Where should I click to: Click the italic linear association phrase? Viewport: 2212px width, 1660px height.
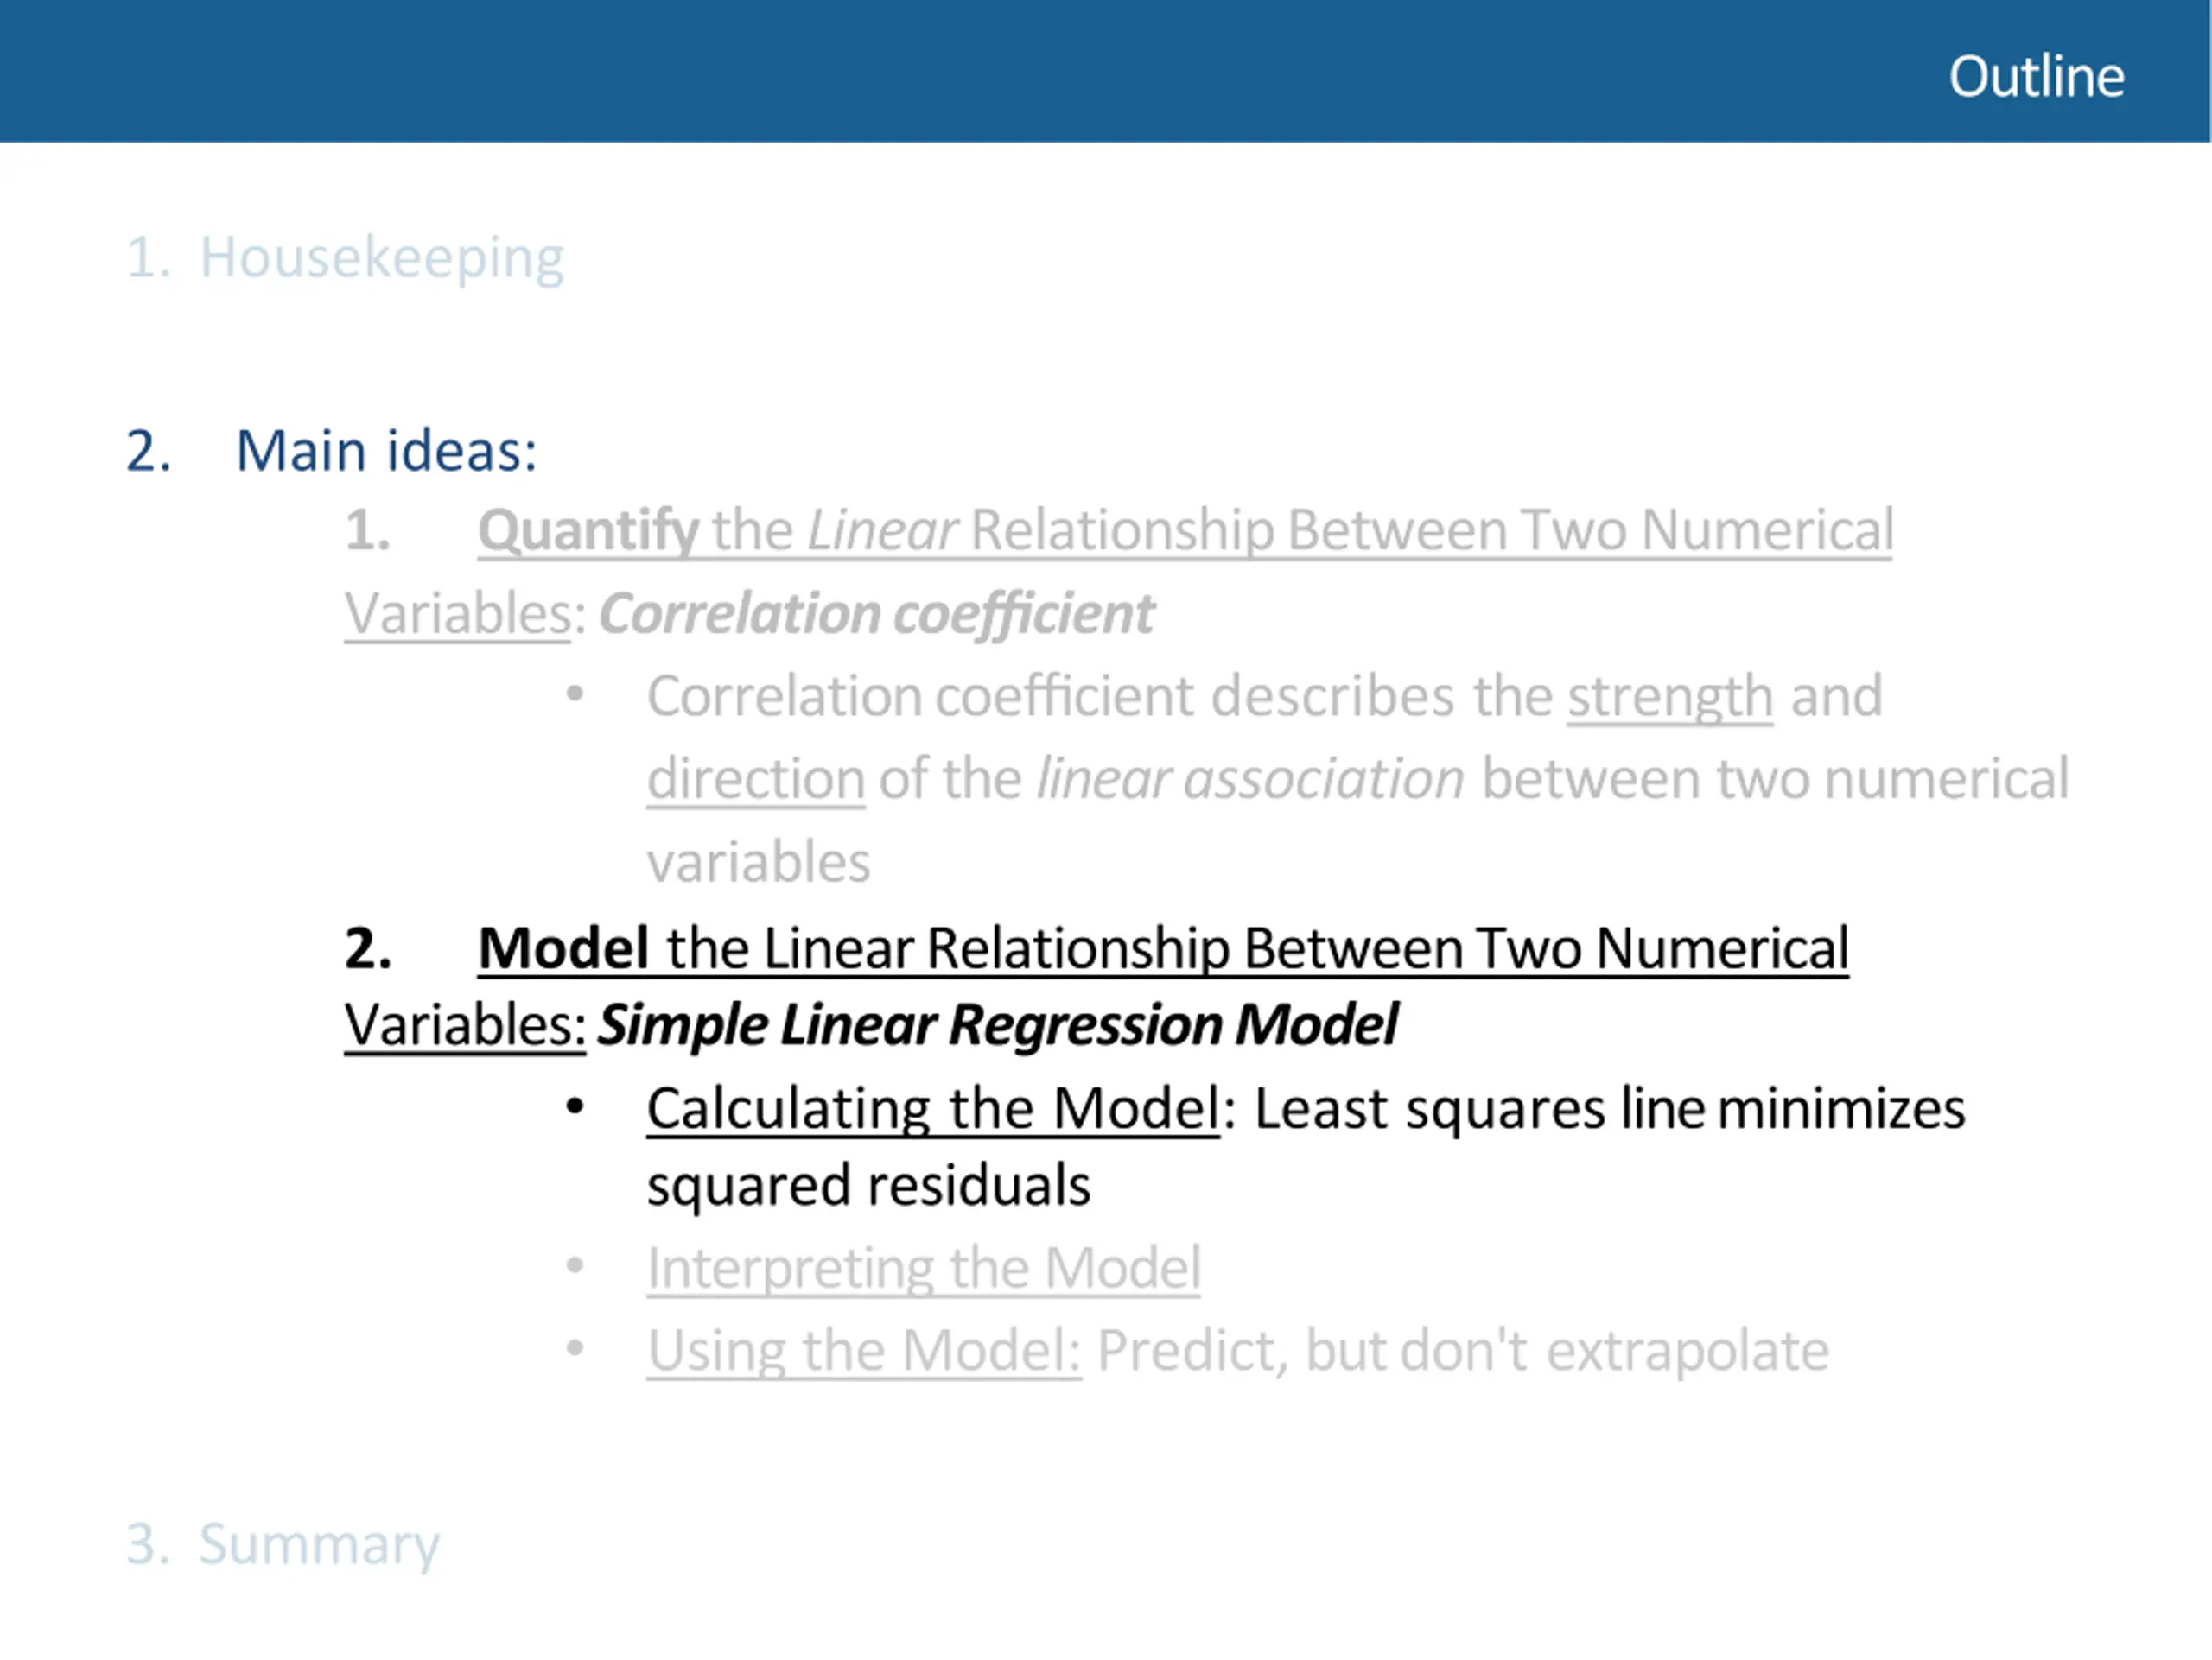(1250, 778)
